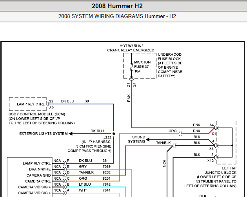
Task: Click the 'GRY' wire label
Action: (x=83, y=166)
